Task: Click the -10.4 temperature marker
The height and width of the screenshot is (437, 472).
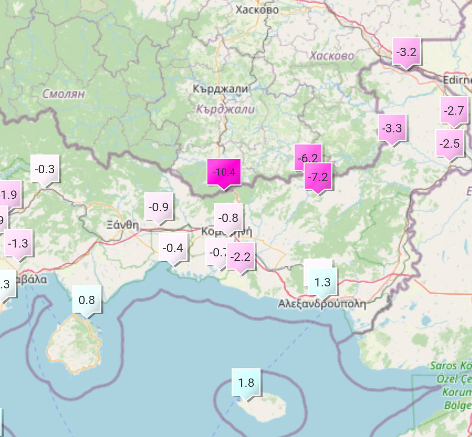Action: 224,172
